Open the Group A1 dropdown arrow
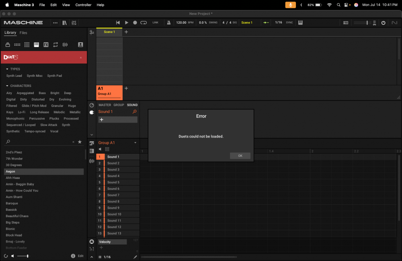The height and width of the screenshot is (261, 402). (135, 143)
